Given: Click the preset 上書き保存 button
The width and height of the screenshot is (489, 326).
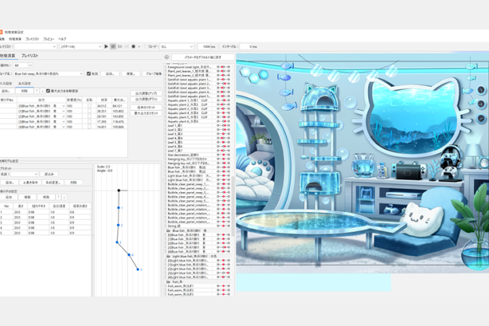Looking at the screenshot, I should (x=31, y=182).
